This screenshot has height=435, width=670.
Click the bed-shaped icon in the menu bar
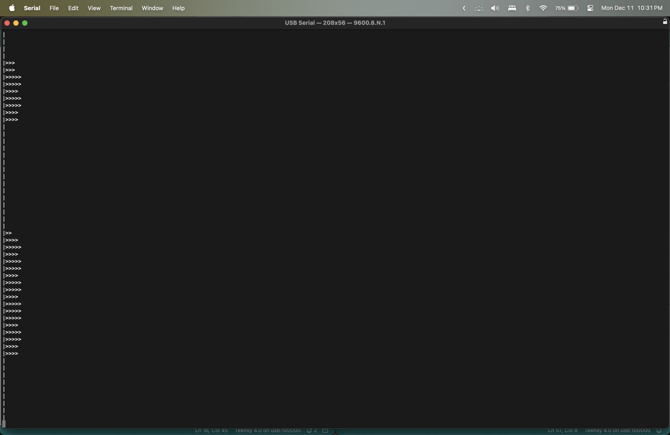[x=512, y=8]
